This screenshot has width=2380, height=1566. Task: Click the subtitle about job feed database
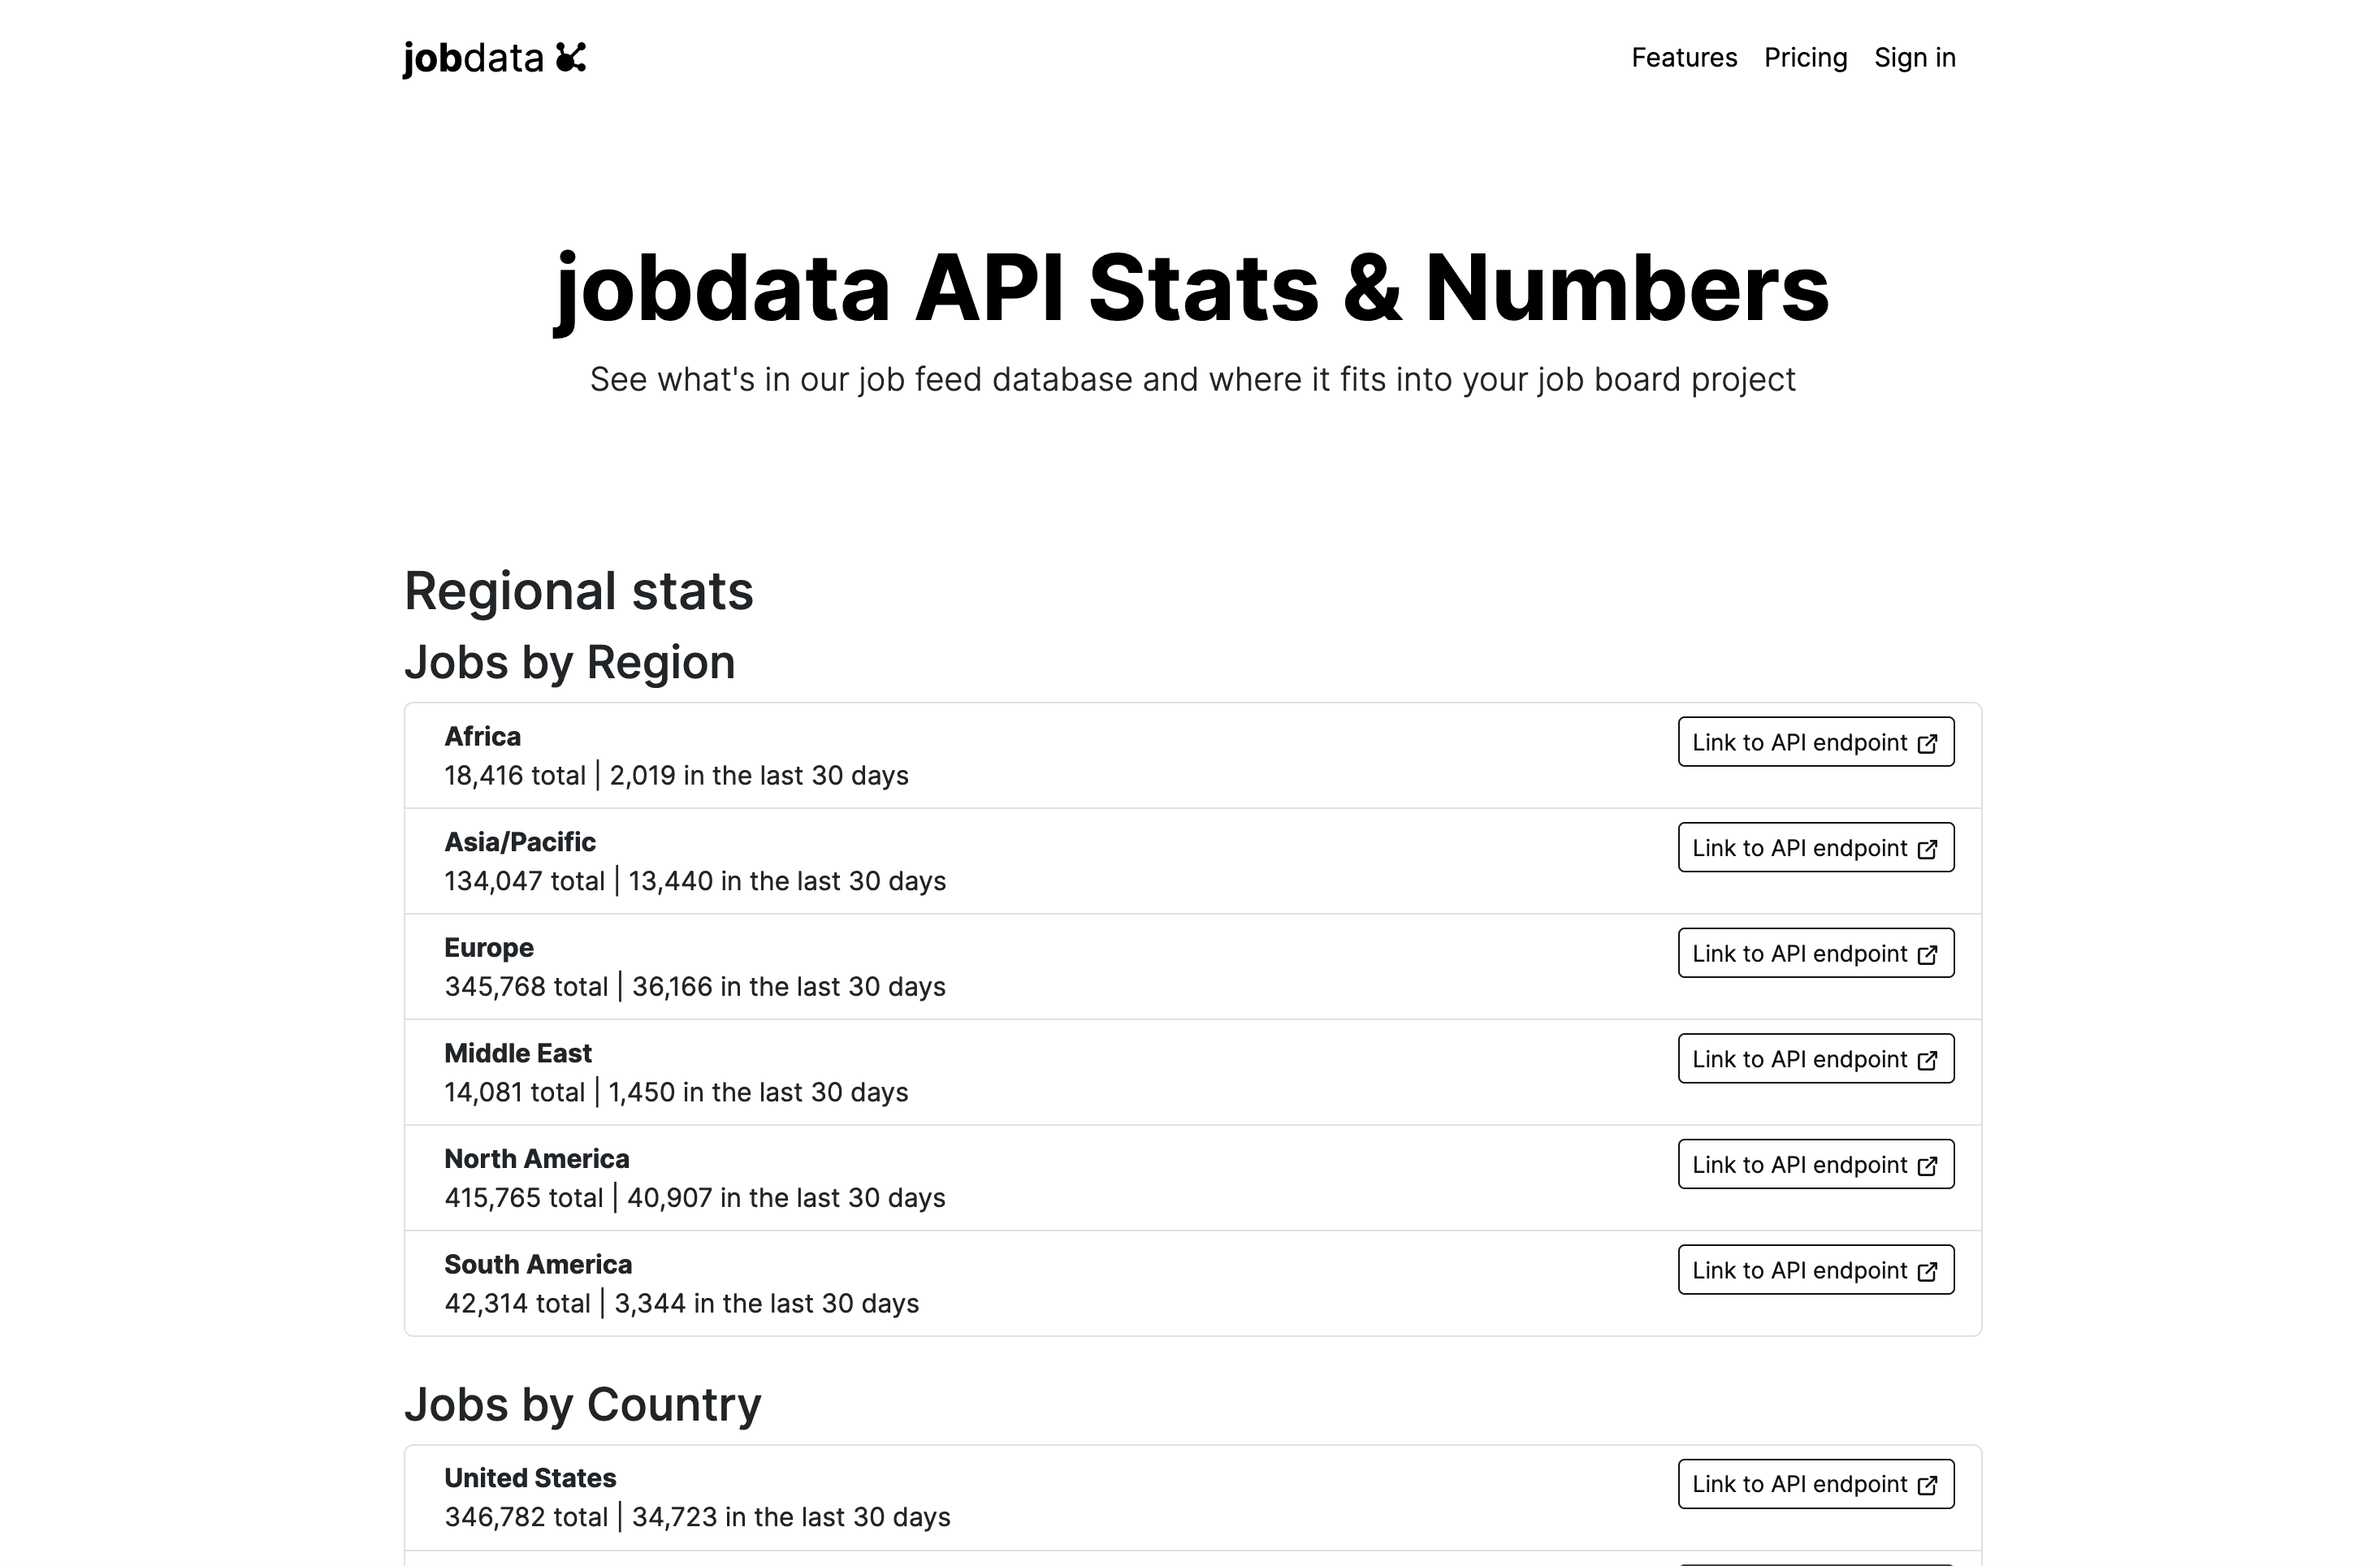1192,380
